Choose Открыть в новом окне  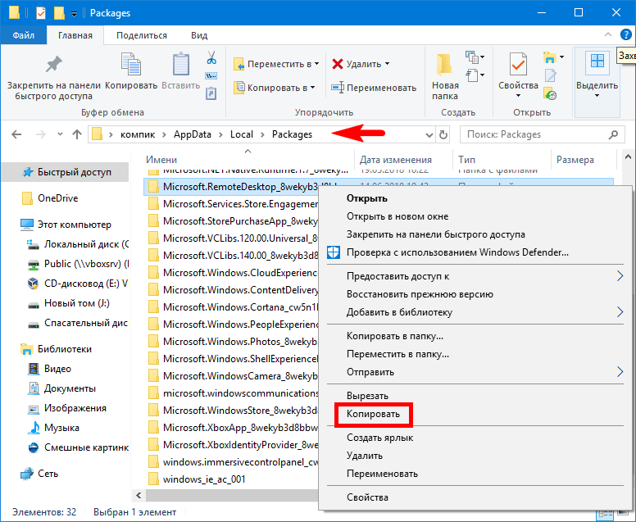pyautogui.click(x=397, y=216)
